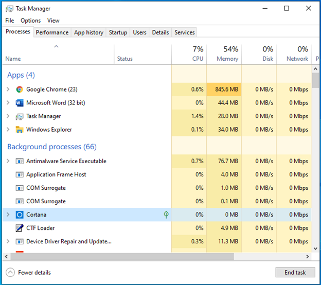Viewport: 321px width, 285px height.
Task: Select the Cortana circle icon
Action: coord(20,215)
